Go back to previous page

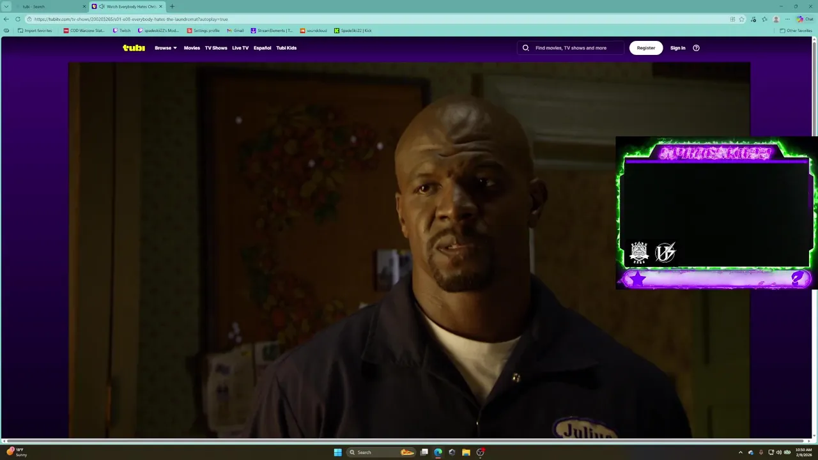pyautogui.click(x=6, y=19)
